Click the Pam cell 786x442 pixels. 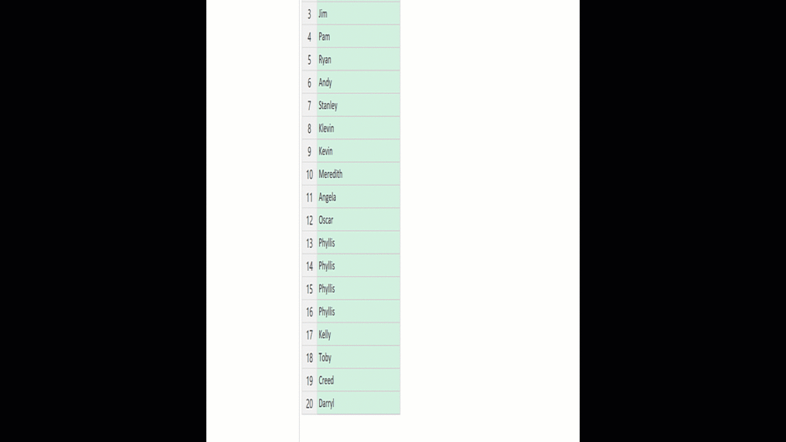(357, 37)
